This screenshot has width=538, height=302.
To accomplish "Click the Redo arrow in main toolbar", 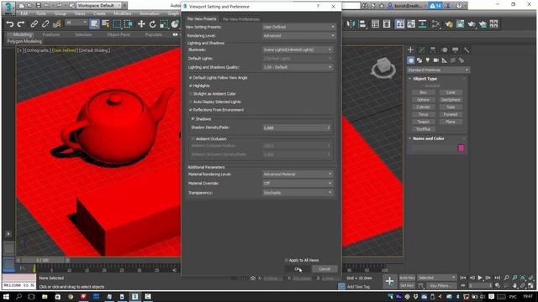I will [x=21, y=24].
